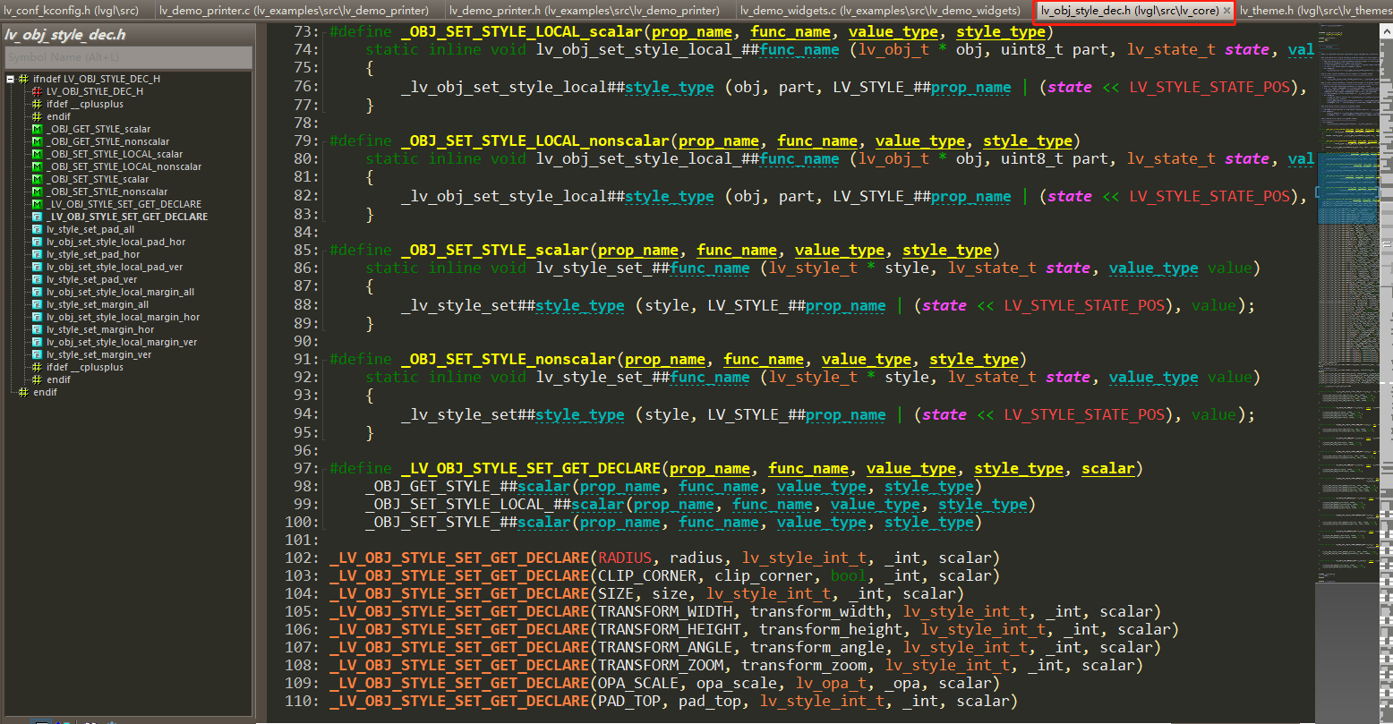Click function icon of lv_obj_set_style_local_pad_ver

pyautogui.click(x=37, y=267)
